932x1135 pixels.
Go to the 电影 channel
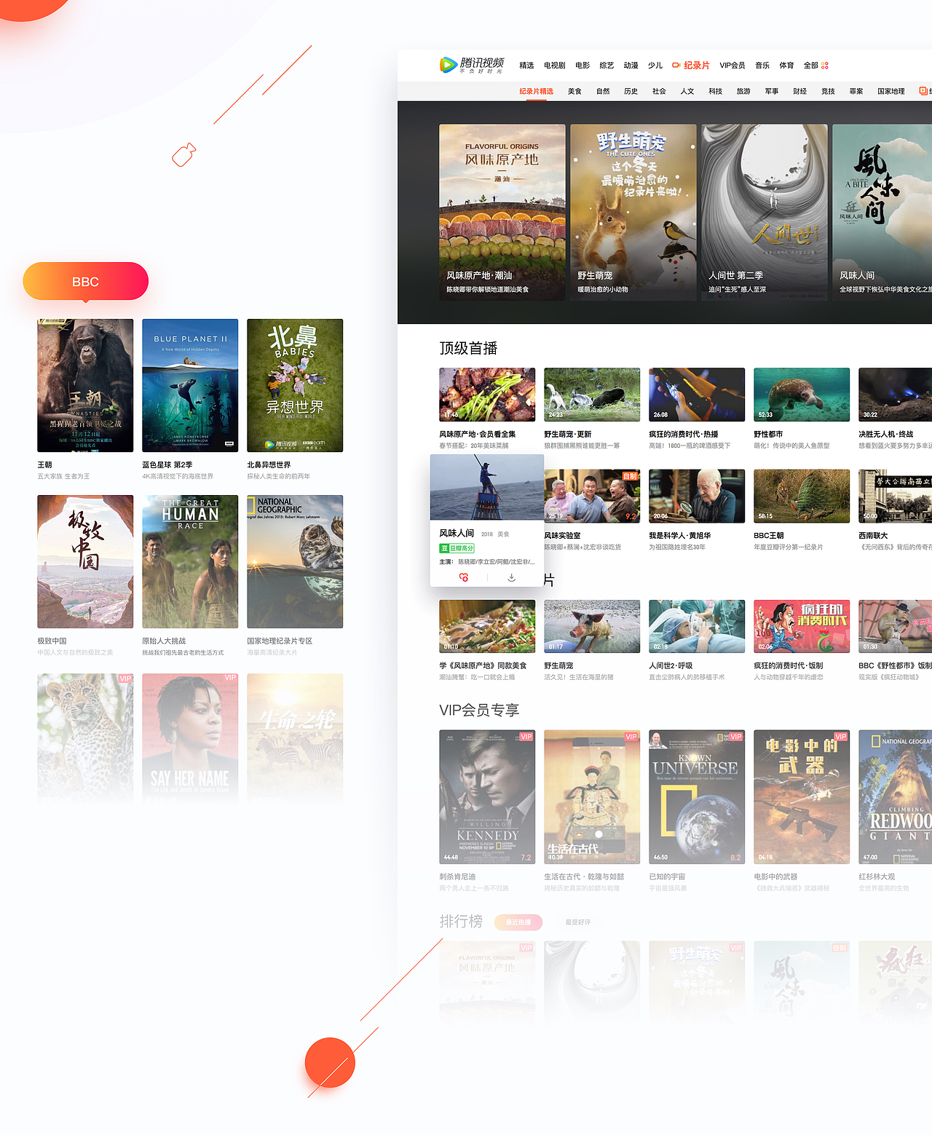(582, 66)
